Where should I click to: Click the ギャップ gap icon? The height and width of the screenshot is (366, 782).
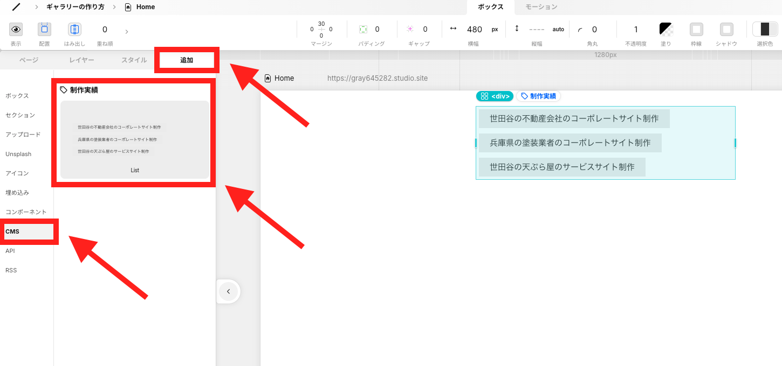(411, 29)
